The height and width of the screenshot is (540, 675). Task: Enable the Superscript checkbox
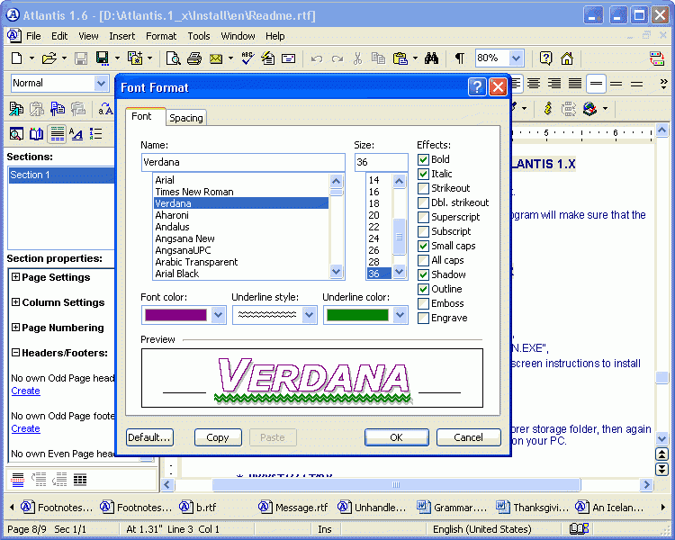423,218
